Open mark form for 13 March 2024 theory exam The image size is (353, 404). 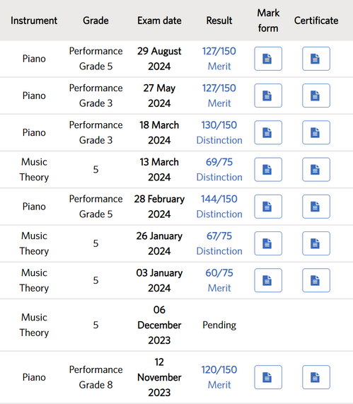coord(268,170)
